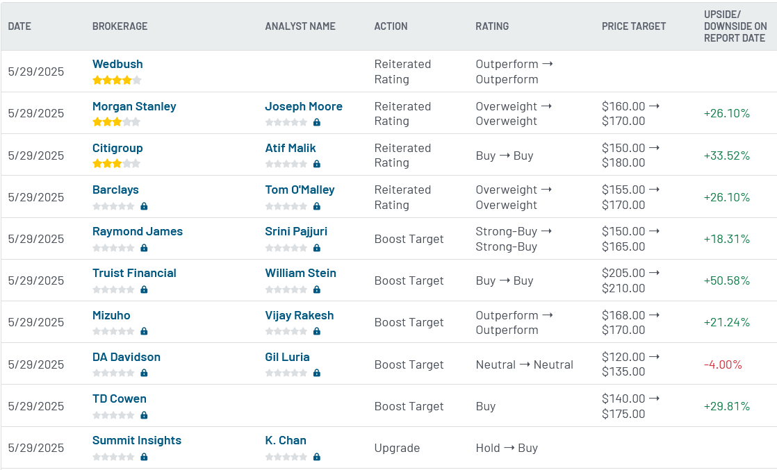Open analyst Srini Pajjuri's profile
The image size is (777, 470).
(x=296, y=231)
